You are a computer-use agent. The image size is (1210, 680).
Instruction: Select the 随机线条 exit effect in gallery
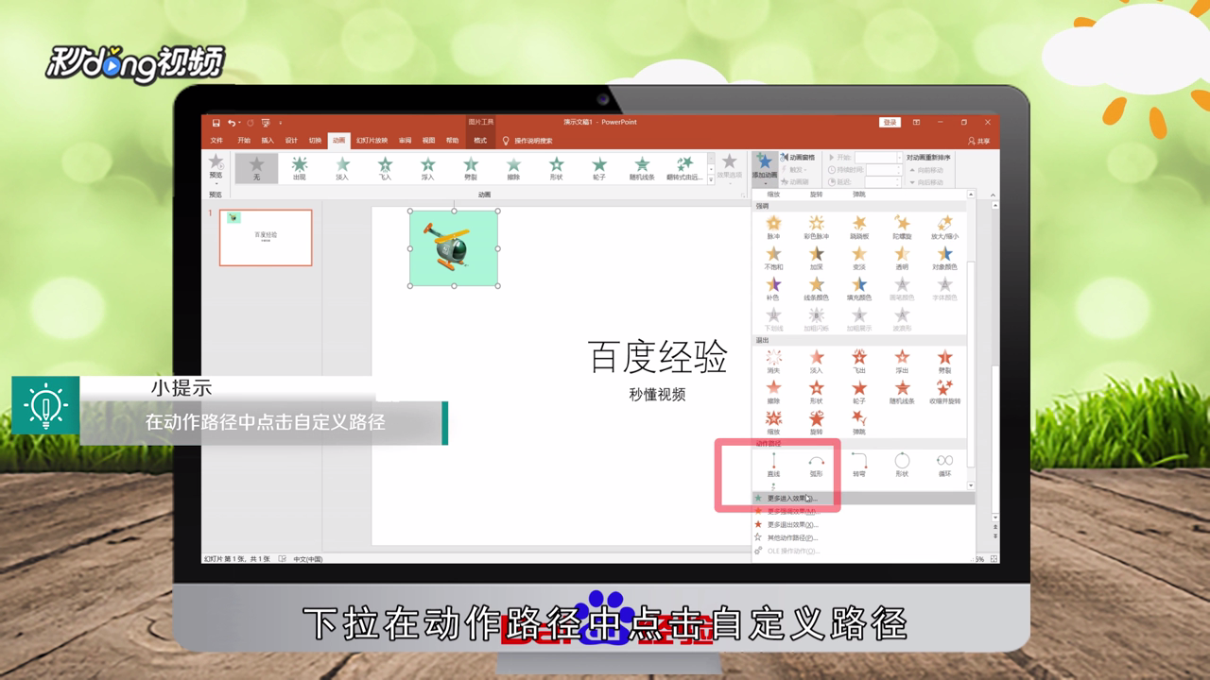tap(902, 392)
